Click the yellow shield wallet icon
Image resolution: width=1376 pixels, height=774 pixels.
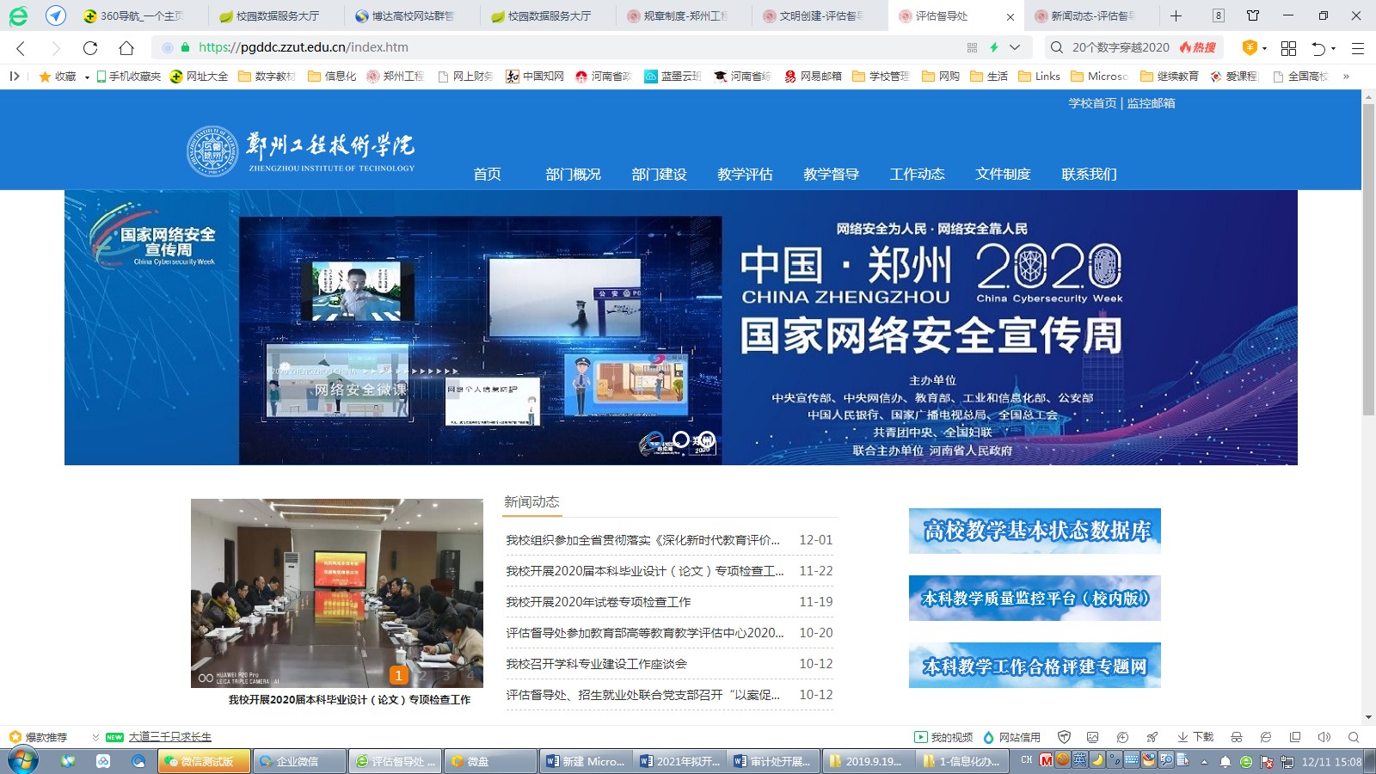pos(1250,47)
